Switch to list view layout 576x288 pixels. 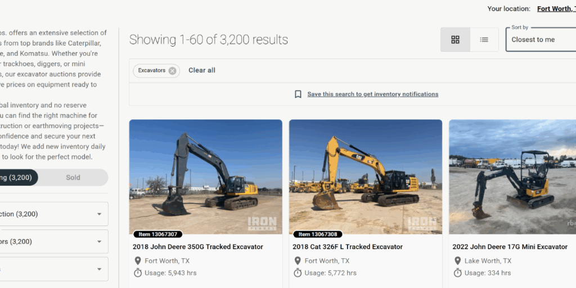tap(484, 40)
